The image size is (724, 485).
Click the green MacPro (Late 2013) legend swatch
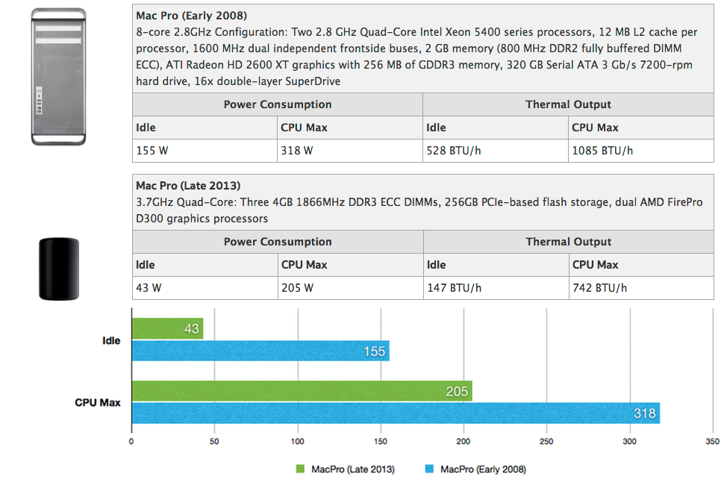[300, 469]
